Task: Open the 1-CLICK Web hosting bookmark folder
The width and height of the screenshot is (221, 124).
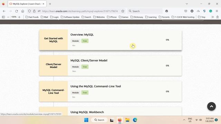Action: (183, 17)
